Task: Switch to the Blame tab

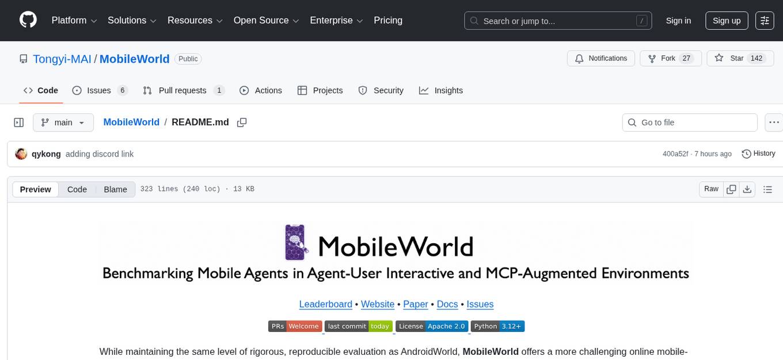Action: pyautogui.click(x=115, y=189)
